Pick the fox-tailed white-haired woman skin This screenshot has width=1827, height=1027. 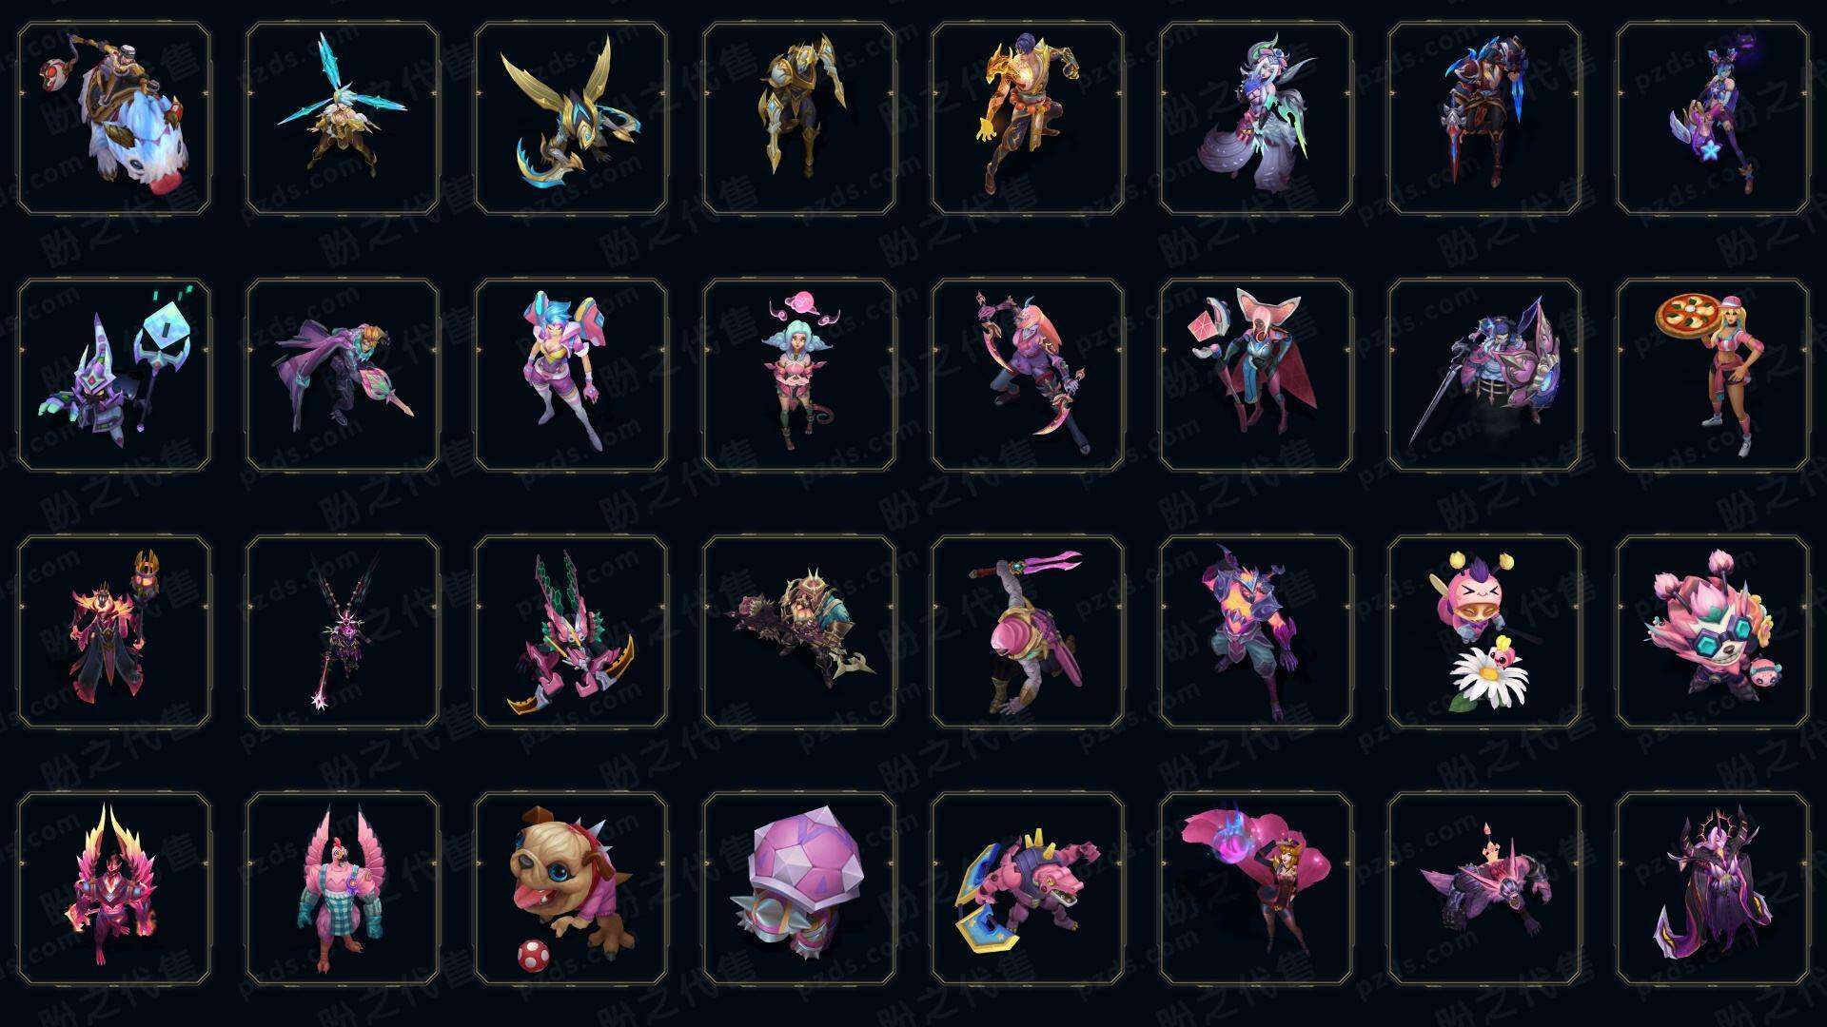pyautogui.click(x=1256, y=118)
